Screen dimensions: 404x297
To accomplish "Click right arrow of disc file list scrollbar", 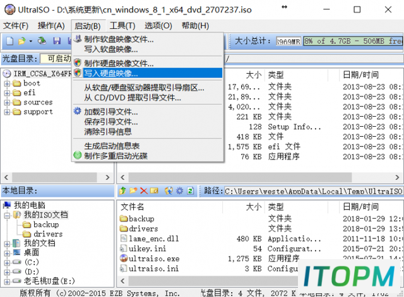I will (x=397, y=177).
